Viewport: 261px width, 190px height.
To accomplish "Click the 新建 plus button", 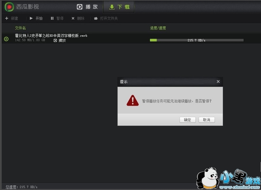I will 11,18.
